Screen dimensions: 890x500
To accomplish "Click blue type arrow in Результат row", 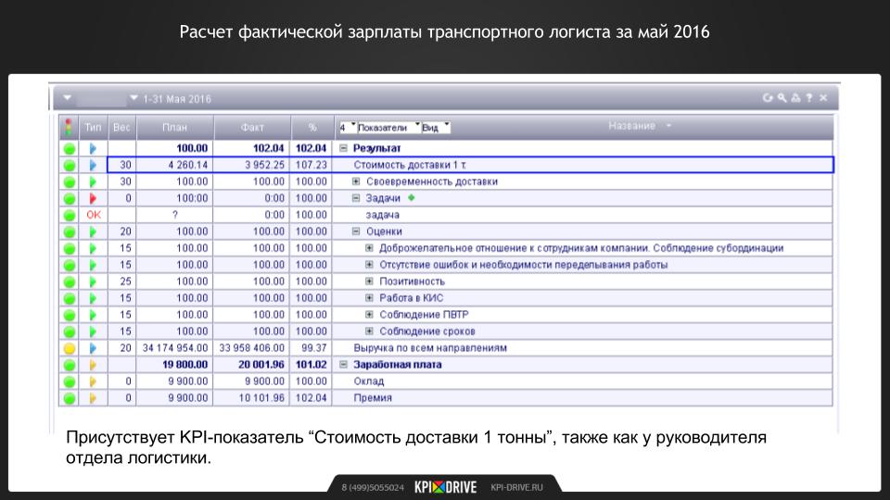I will [x=93, y=148].
